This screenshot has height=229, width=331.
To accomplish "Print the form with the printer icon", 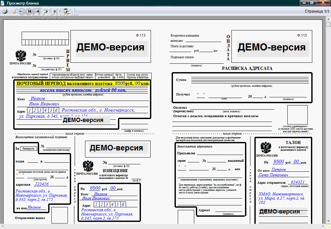I will pyautogui.click(x=5, y=11).
